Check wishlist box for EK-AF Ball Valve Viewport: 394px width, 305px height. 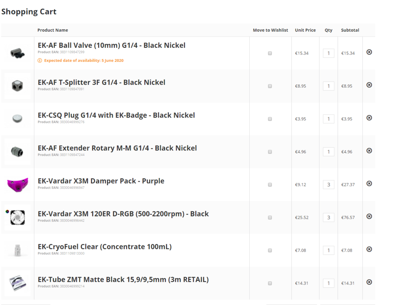coord(270,53)
